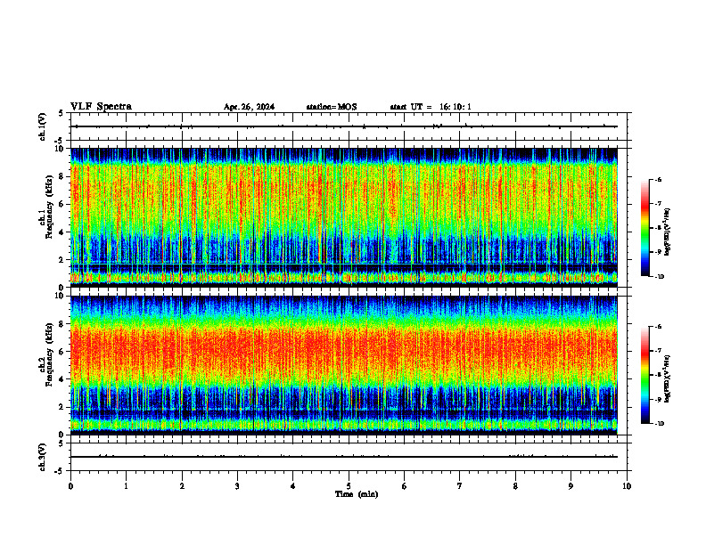
Task: Click the '-5' tick on ch.3(V) axis
Action: click(x=61, y=471)
